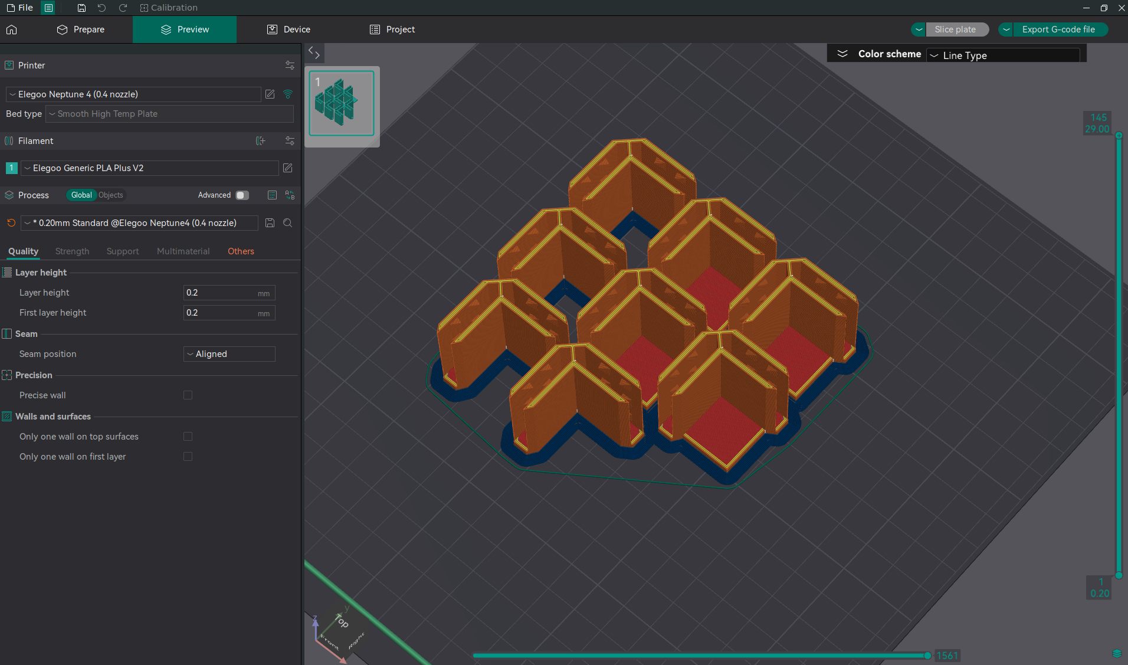Click the edit printer preset icon

270,94
